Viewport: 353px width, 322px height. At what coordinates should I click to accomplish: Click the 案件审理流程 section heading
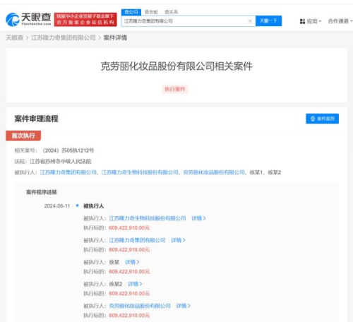point(36,119)
